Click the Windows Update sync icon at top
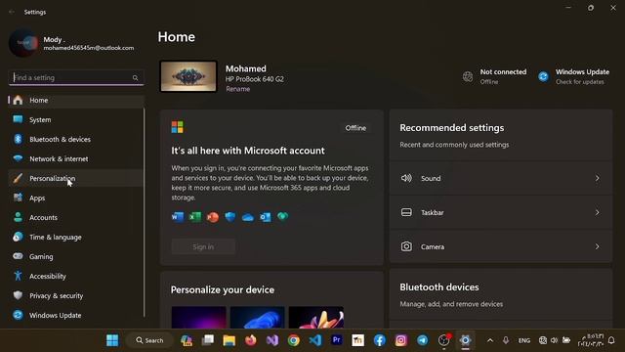 coord(543,76)
